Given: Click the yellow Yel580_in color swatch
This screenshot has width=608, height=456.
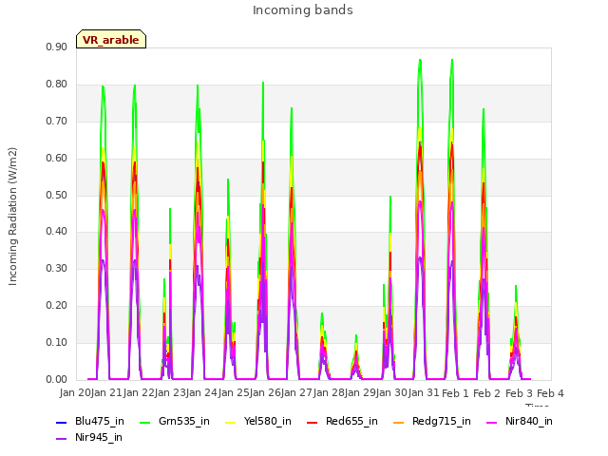Looking at the screenshot, I should click(230, 422).
